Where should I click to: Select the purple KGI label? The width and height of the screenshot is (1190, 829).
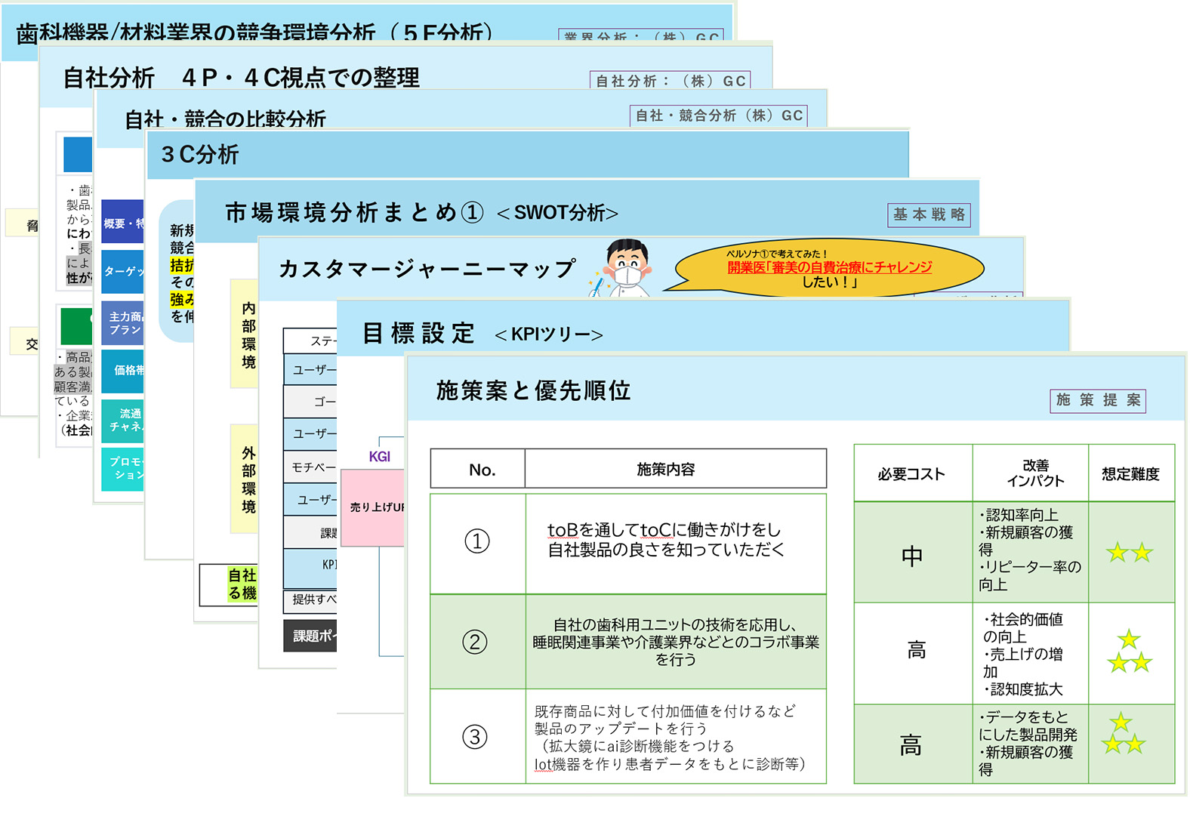[x=379, y=456]
